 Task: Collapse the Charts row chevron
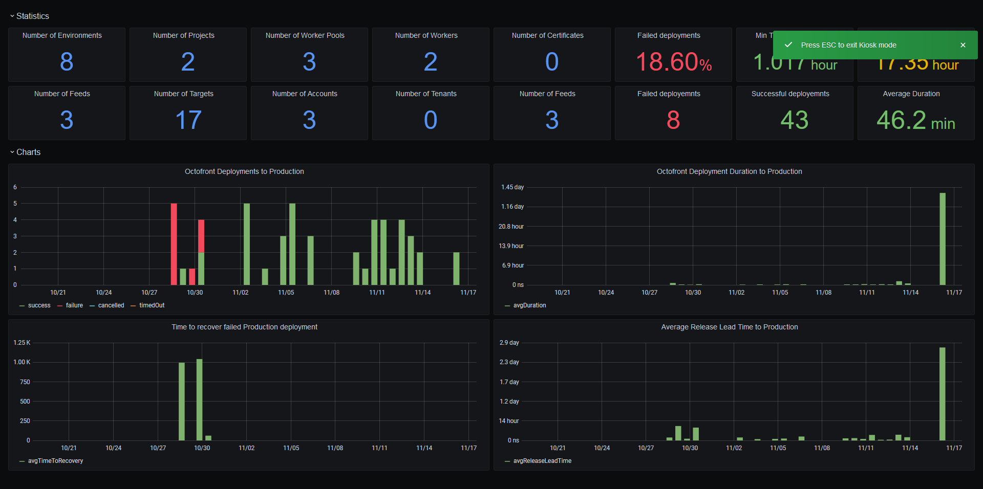click(12, 152)
